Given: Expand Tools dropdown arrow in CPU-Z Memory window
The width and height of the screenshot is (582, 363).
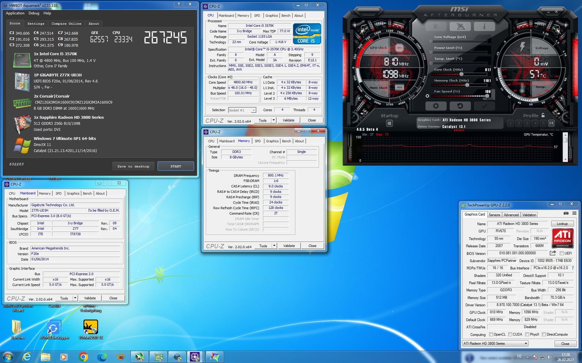Looking at the screenshot, I should coord(274,246).
